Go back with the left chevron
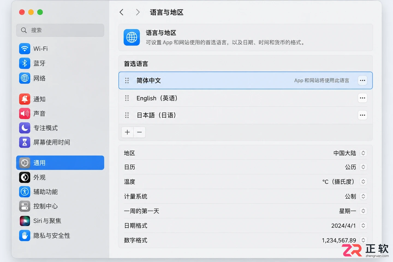The height and width of the screenshot is (262, 393). coord(121,12)
